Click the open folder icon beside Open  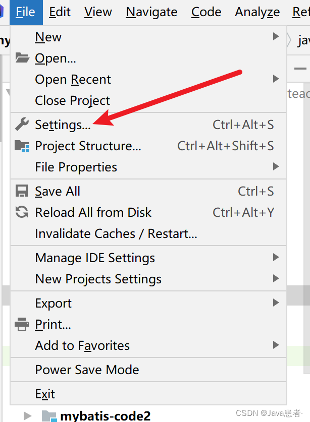point(22,57)
